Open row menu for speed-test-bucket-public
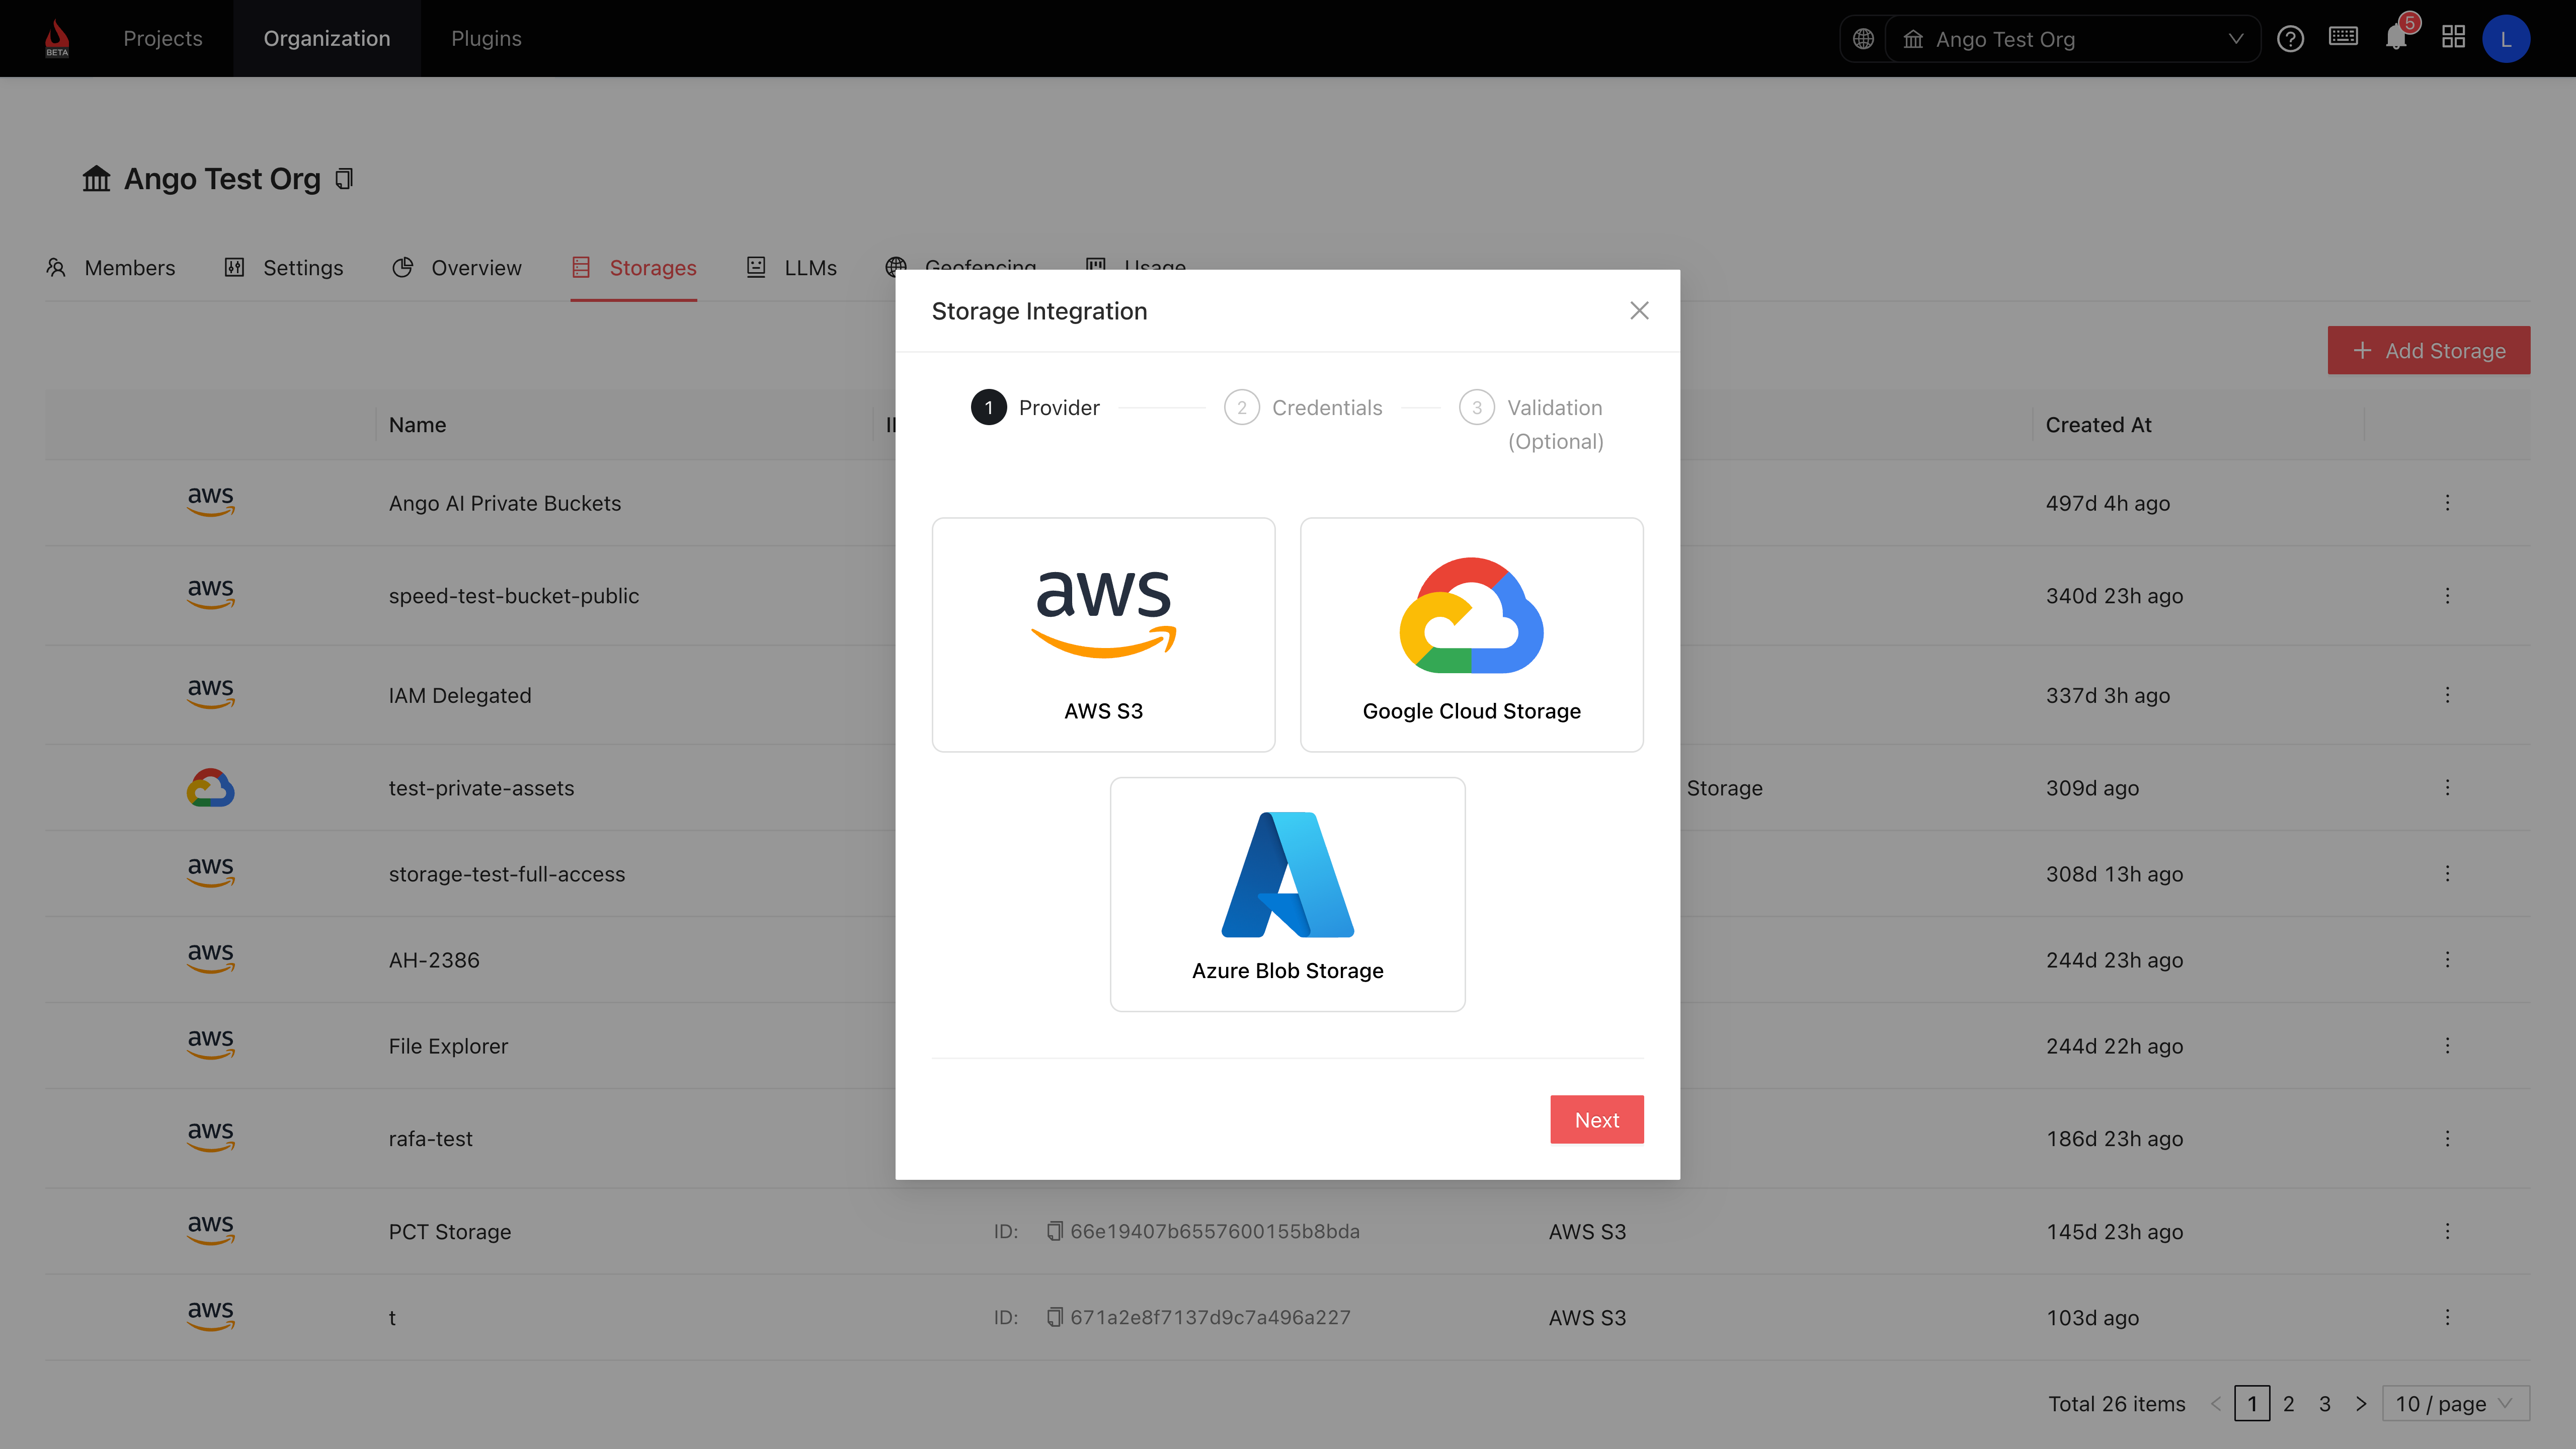The width and height of the screenshot is (2576, 1449). 2447,596
